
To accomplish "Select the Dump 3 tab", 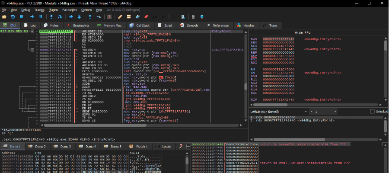I will [63, 147].
